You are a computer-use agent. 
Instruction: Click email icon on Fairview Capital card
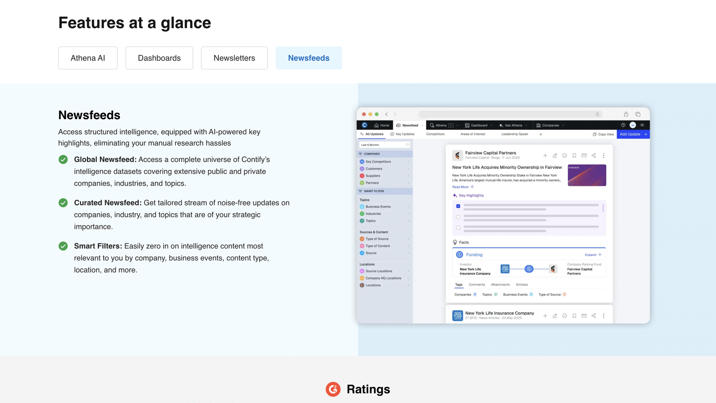(584, 155)
